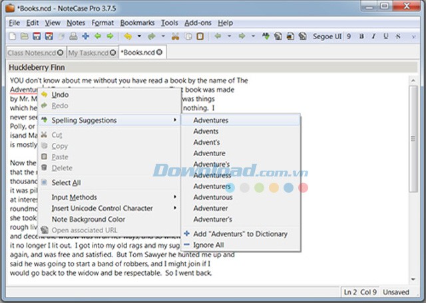Open the Help menu
This screenshot has width=426, height=303.
coord(225,23)
